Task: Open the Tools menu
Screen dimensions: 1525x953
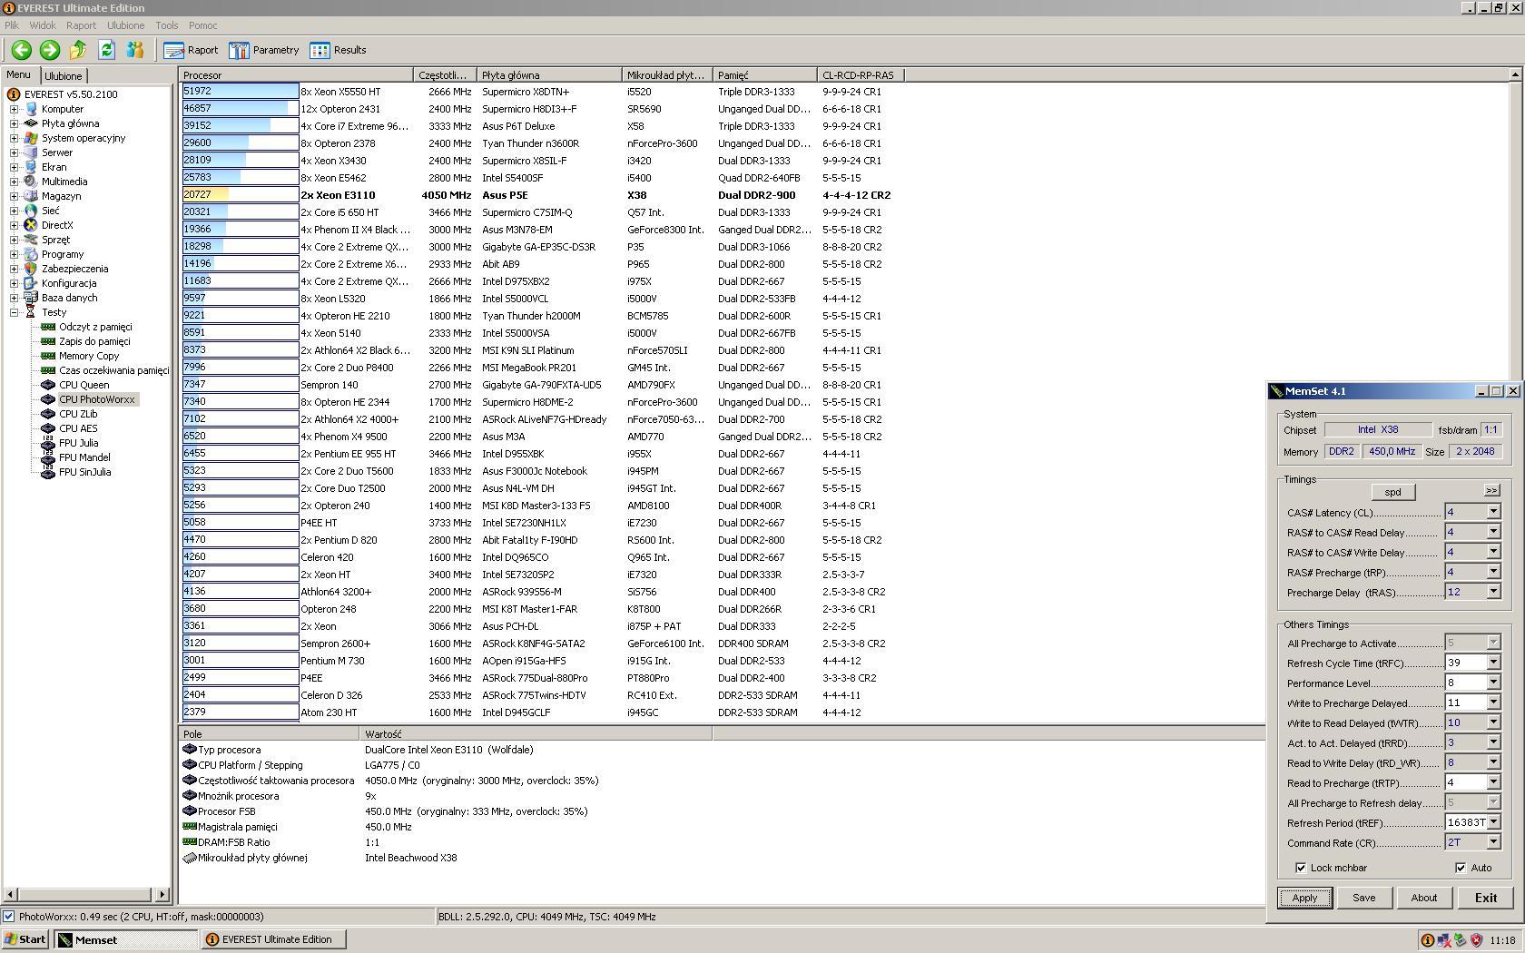Action: tap(166, 25)
